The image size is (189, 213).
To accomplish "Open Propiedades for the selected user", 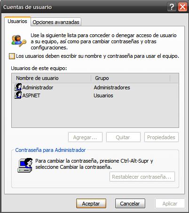I will (x=161, y=137).
